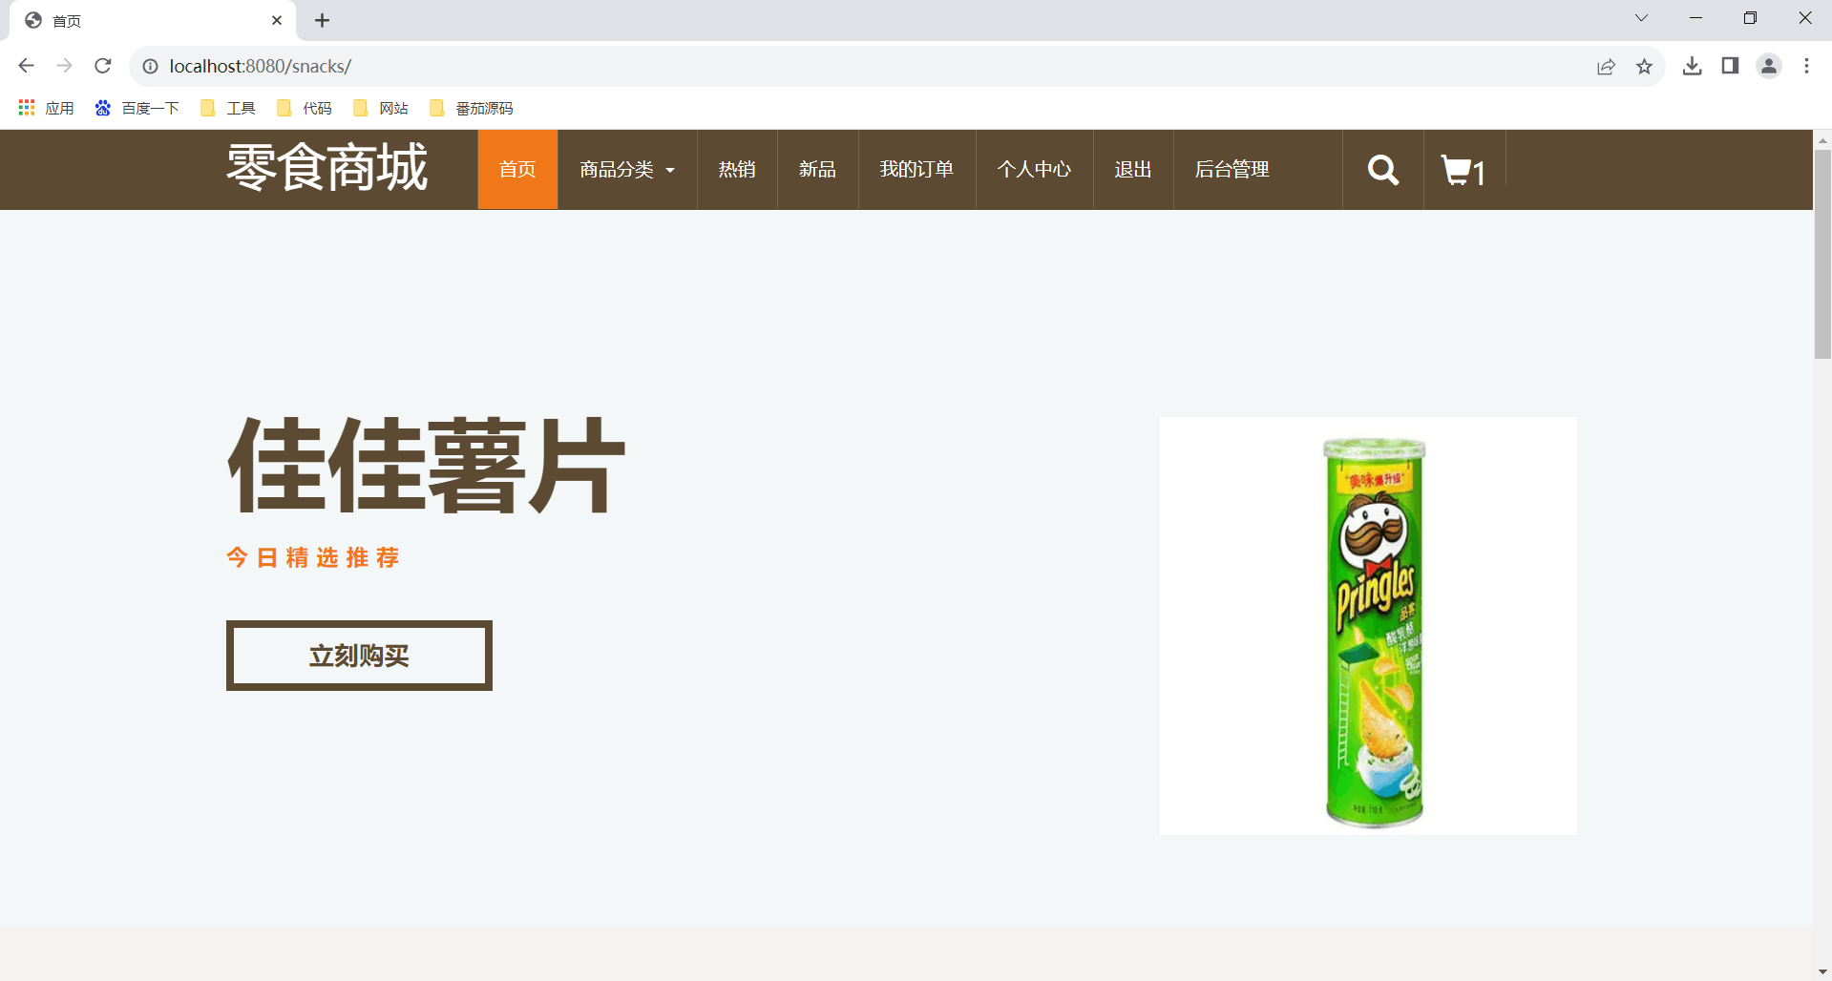Click the scrollbar up arrow
Viewport: 1832px width, 981px height.
[1822, 139]
